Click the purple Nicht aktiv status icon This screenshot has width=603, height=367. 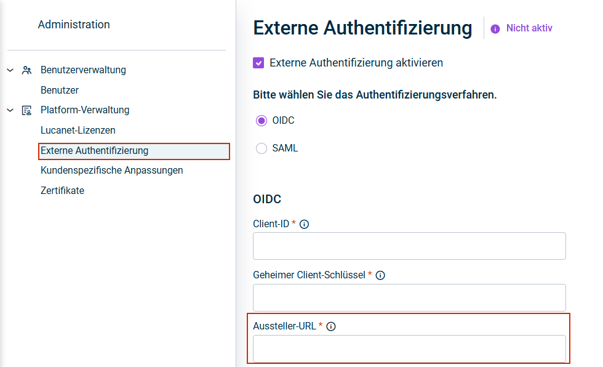point(495,28)
